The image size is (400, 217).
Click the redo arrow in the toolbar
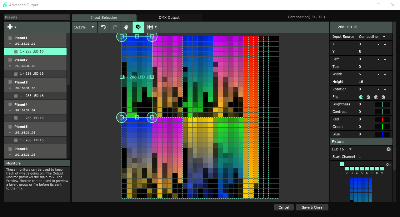coord(115,27)
